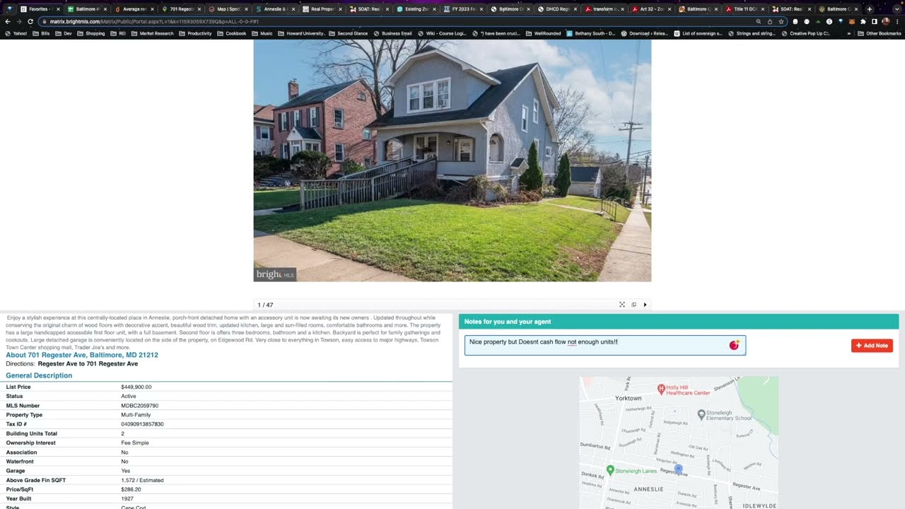
Task: Reload the page with the refresh icon
Action: tap(30, 21)
